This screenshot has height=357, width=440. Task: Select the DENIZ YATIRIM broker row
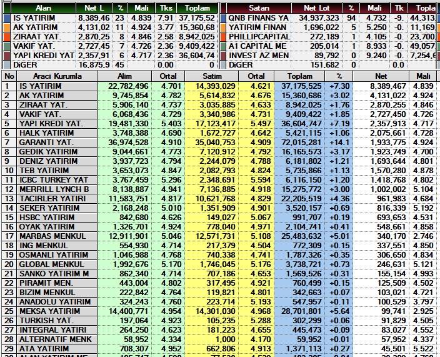click(x=219, y=161)
